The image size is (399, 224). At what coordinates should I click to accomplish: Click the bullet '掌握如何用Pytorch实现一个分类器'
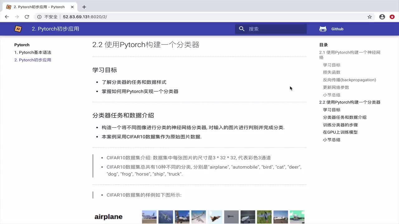coord(140,91)
